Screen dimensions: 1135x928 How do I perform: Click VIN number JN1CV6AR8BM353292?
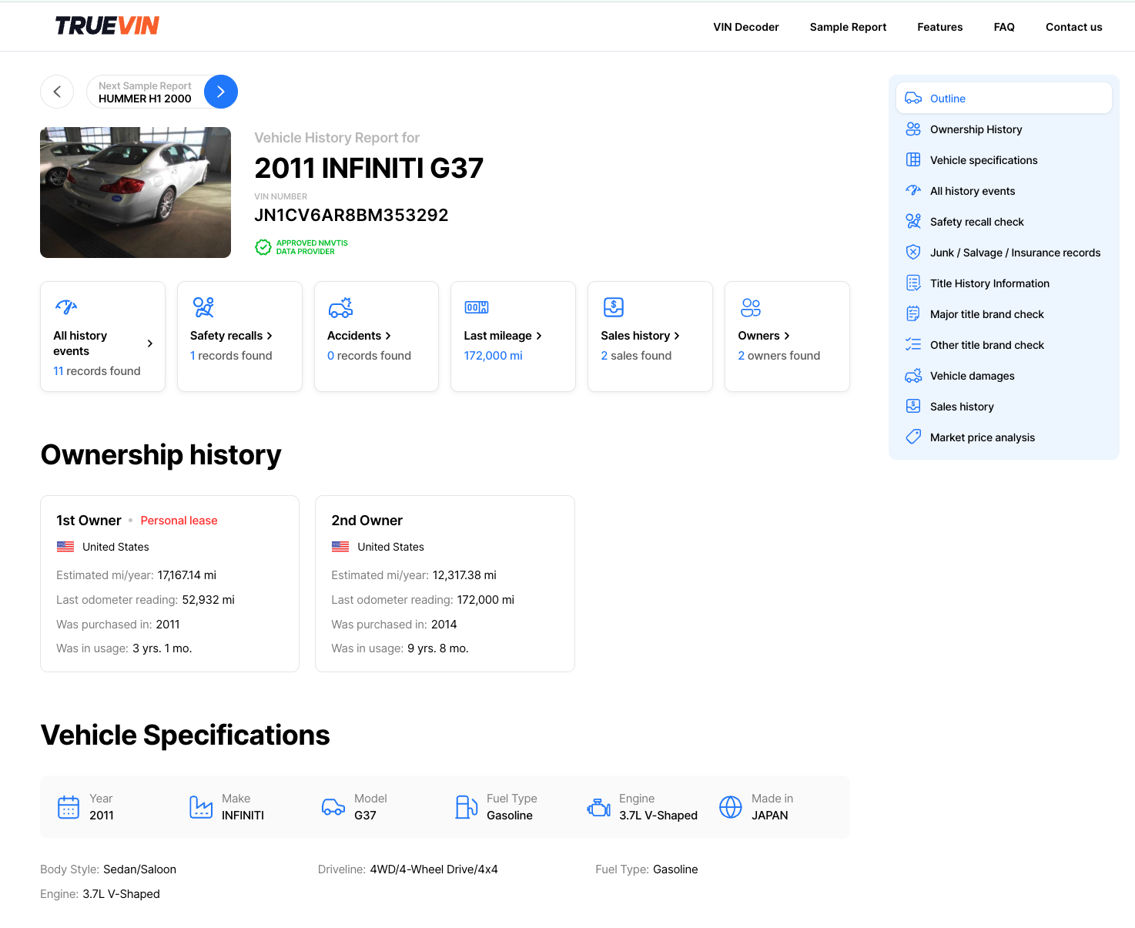coord(351,215)
